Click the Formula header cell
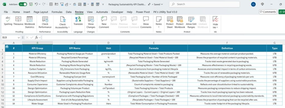The width and height of the screenshot is (285, 108). click(x=154, y=48)
